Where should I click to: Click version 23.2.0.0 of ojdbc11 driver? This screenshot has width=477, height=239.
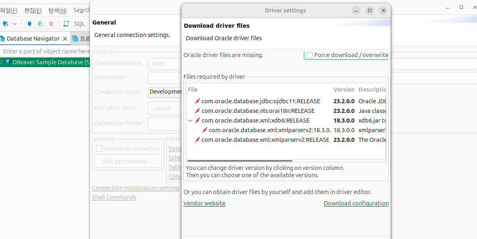tap(344, 101)
